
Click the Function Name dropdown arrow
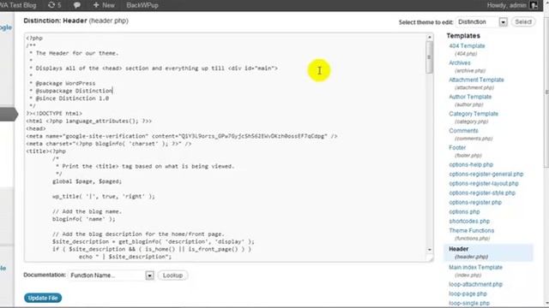pyautogui.click(x=149, y=275)
